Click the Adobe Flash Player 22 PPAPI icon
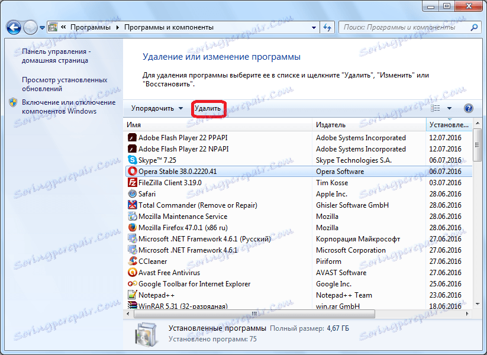 tap(133, 138)
